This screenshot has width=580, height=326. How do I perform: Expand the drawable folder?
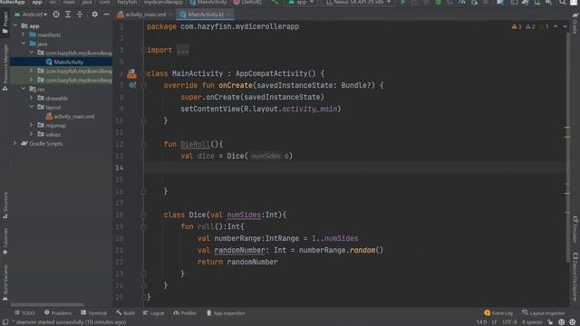coord(32,98)
